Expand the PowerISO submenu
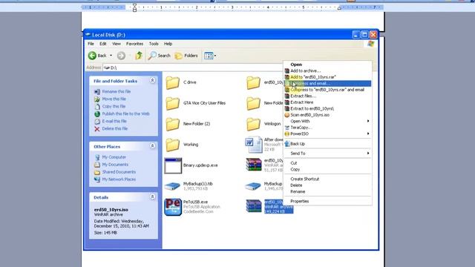This screenshot has width=475, height=267. click(x=327, y=133)
